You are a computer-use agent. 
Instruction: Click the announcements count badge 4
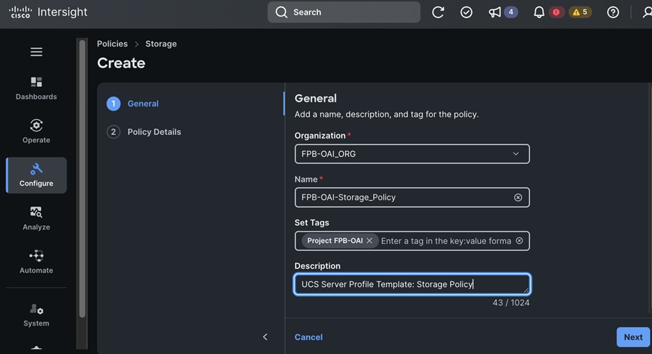[x=511, y=12]
